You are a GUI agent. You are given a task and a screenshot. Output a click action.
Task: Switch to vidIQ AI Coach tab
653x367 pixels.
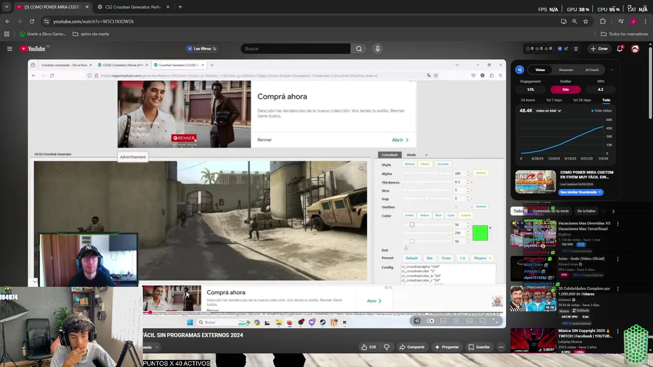coord(592,70)
